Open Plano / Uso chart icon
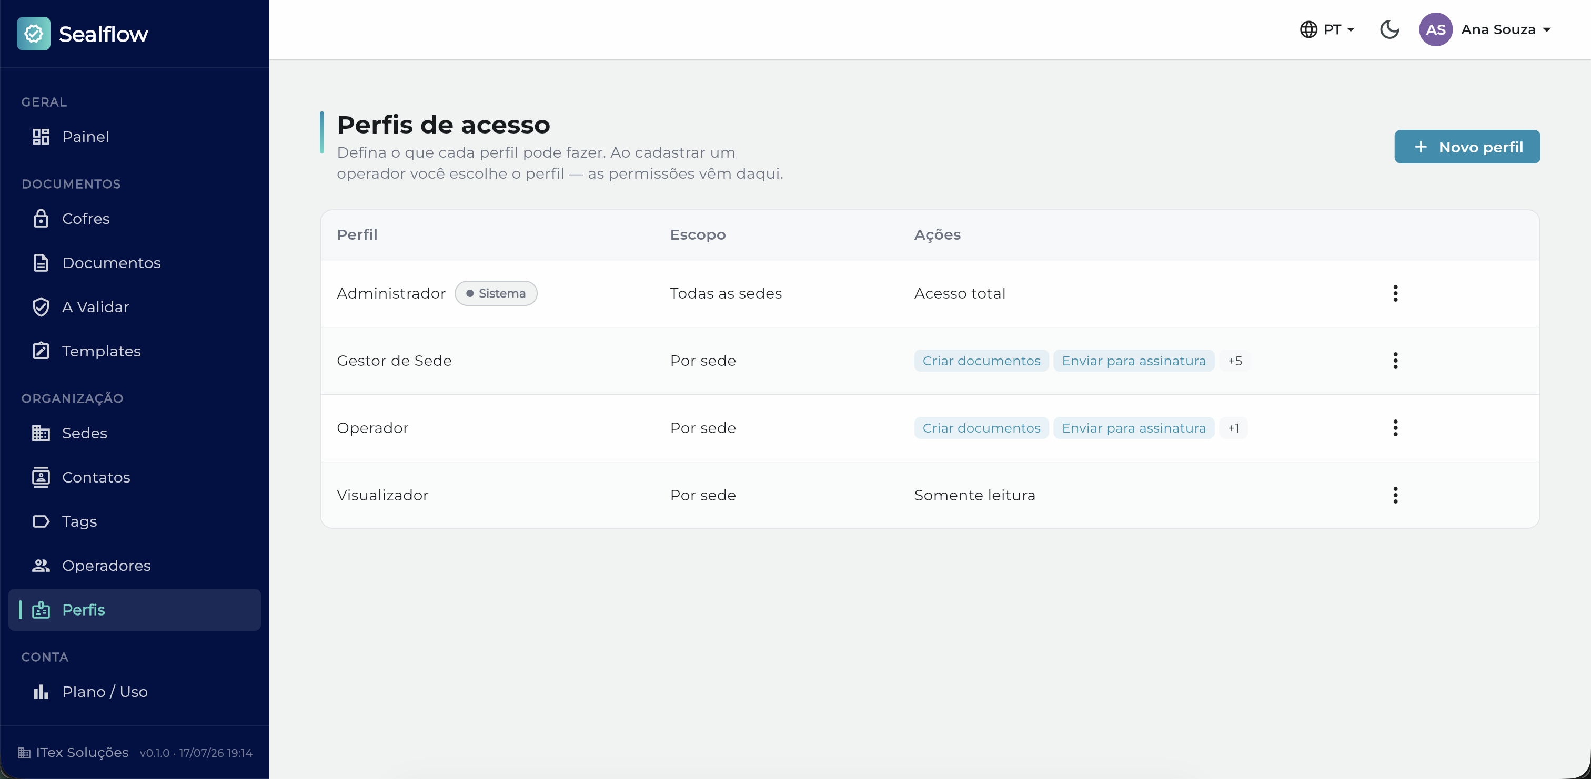The width and height of the screenshot is (1591, 779). click(41, 692)
